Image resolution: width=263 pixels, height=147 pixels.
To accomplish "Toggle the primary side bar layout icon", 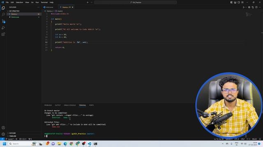I will [231, 2].
